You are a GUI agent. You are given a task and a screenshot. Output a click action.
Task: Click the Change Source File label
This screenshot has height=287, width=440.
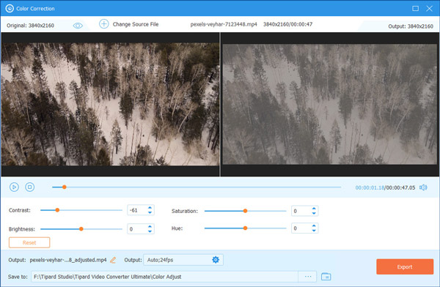[136, 24]
